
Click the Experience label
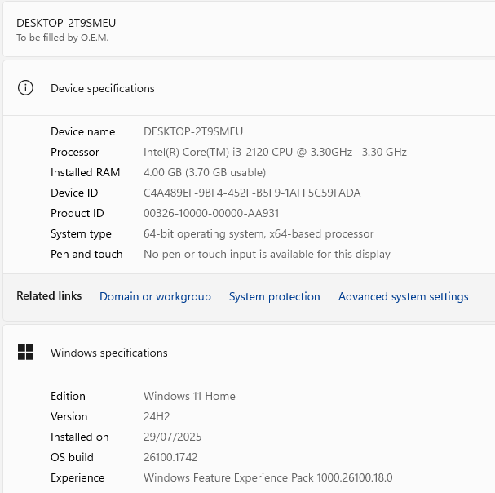[x=77, y=477]
